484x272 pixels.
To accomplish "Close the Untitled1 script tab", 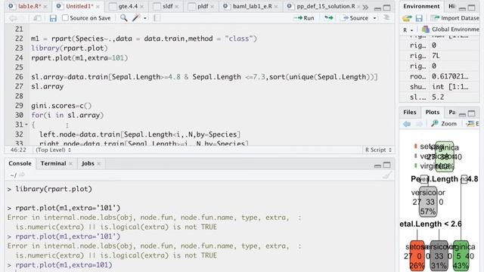I will click(98, 7).
